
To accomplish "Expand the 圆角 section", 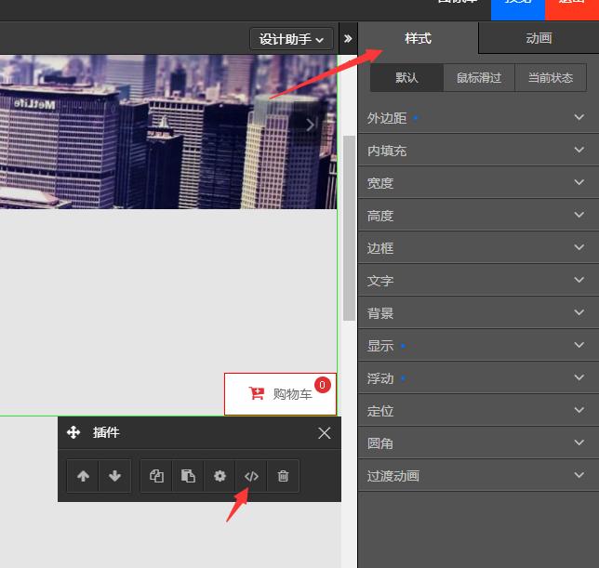I will click(x=478, y=443).
